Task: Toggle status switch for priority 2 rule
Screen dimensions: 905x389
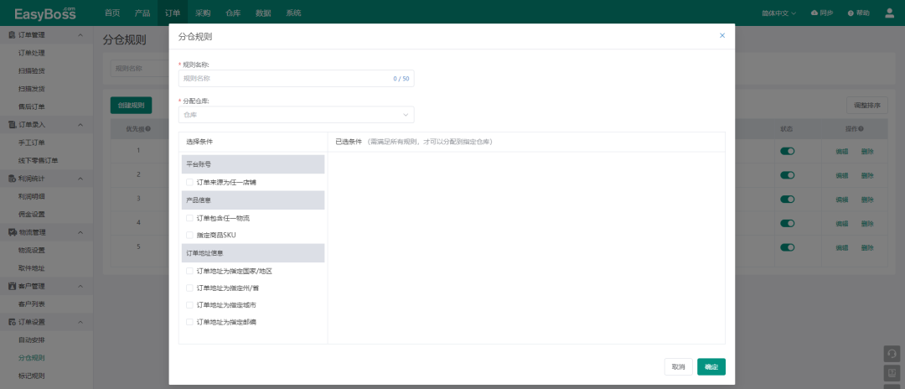Action: [787, 175]
